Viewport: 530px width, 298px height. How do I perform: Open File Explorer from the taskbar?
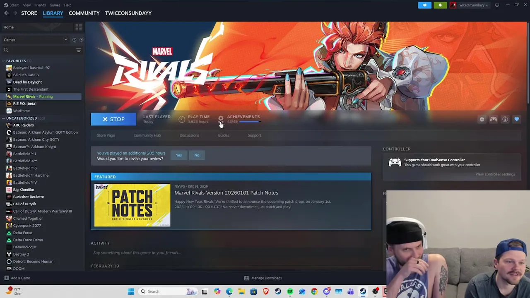click(241, 291)
